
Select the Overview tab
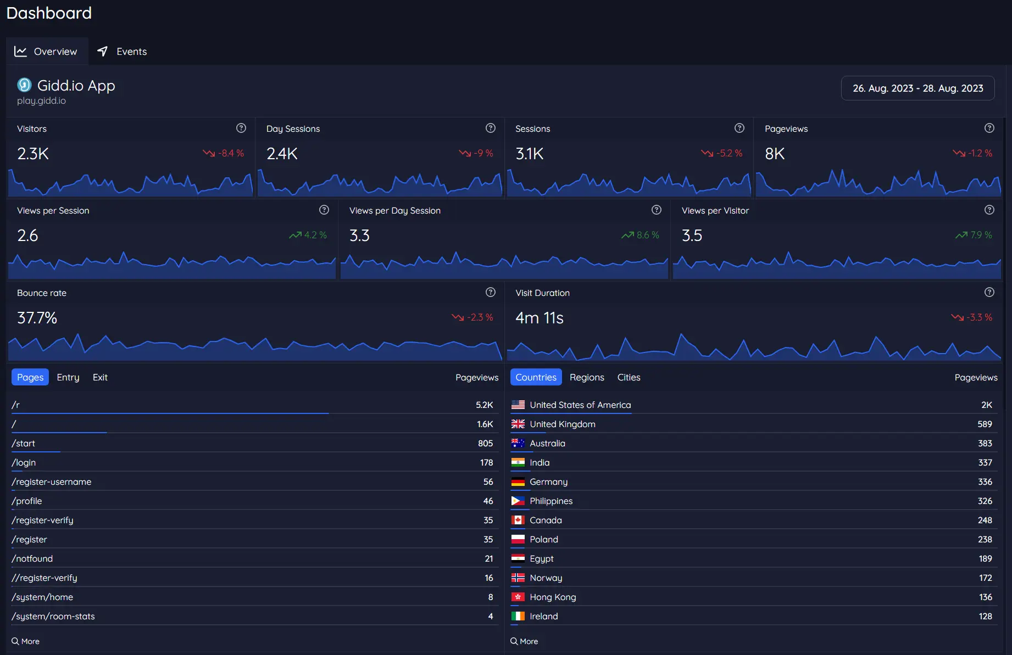click(x=46, y=52)
